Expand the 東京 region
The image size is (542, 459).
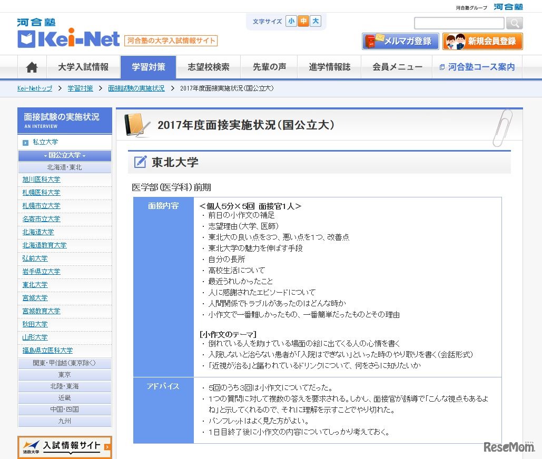[65, 375]
